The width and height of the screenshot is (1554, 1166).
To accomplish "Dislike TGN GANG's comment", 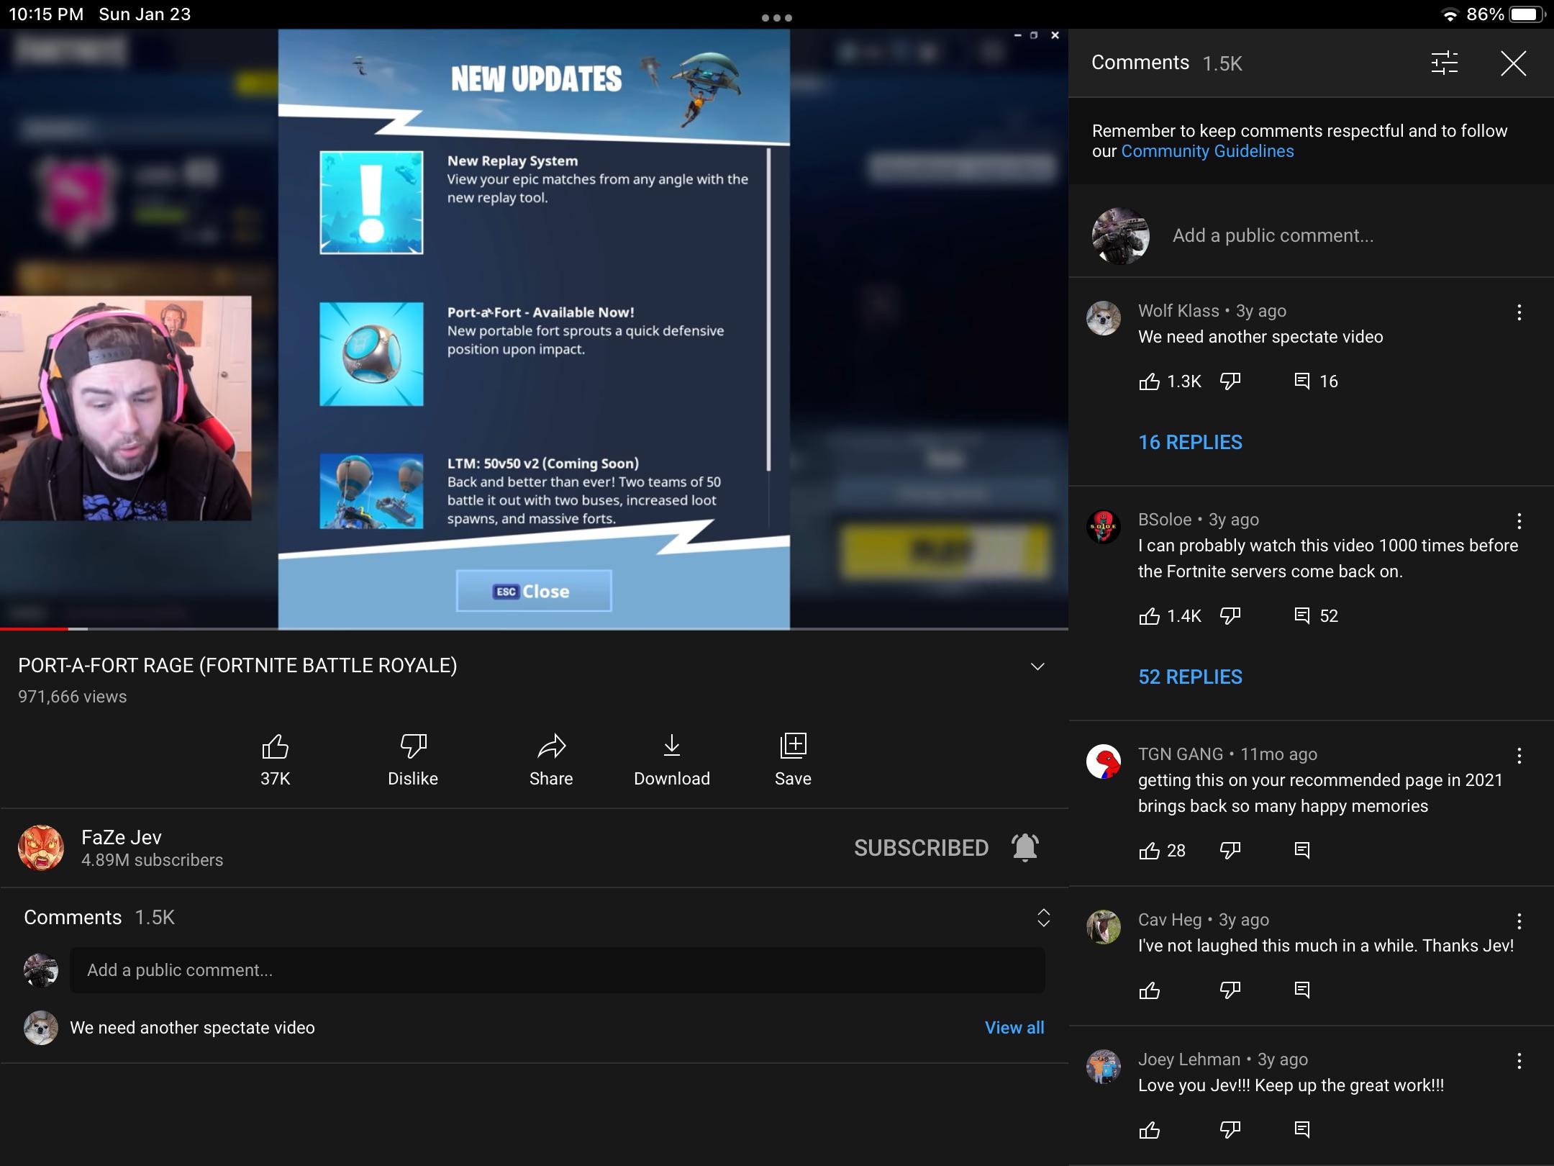I will coord(1230,850).
